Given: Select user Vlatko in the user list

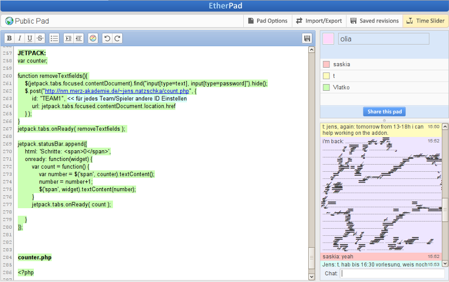Looking at the screenshot, I should (x=384, y=88).
